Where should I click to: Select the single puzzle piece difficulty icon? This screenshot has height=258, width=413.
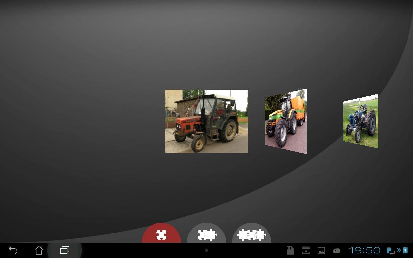162,234
